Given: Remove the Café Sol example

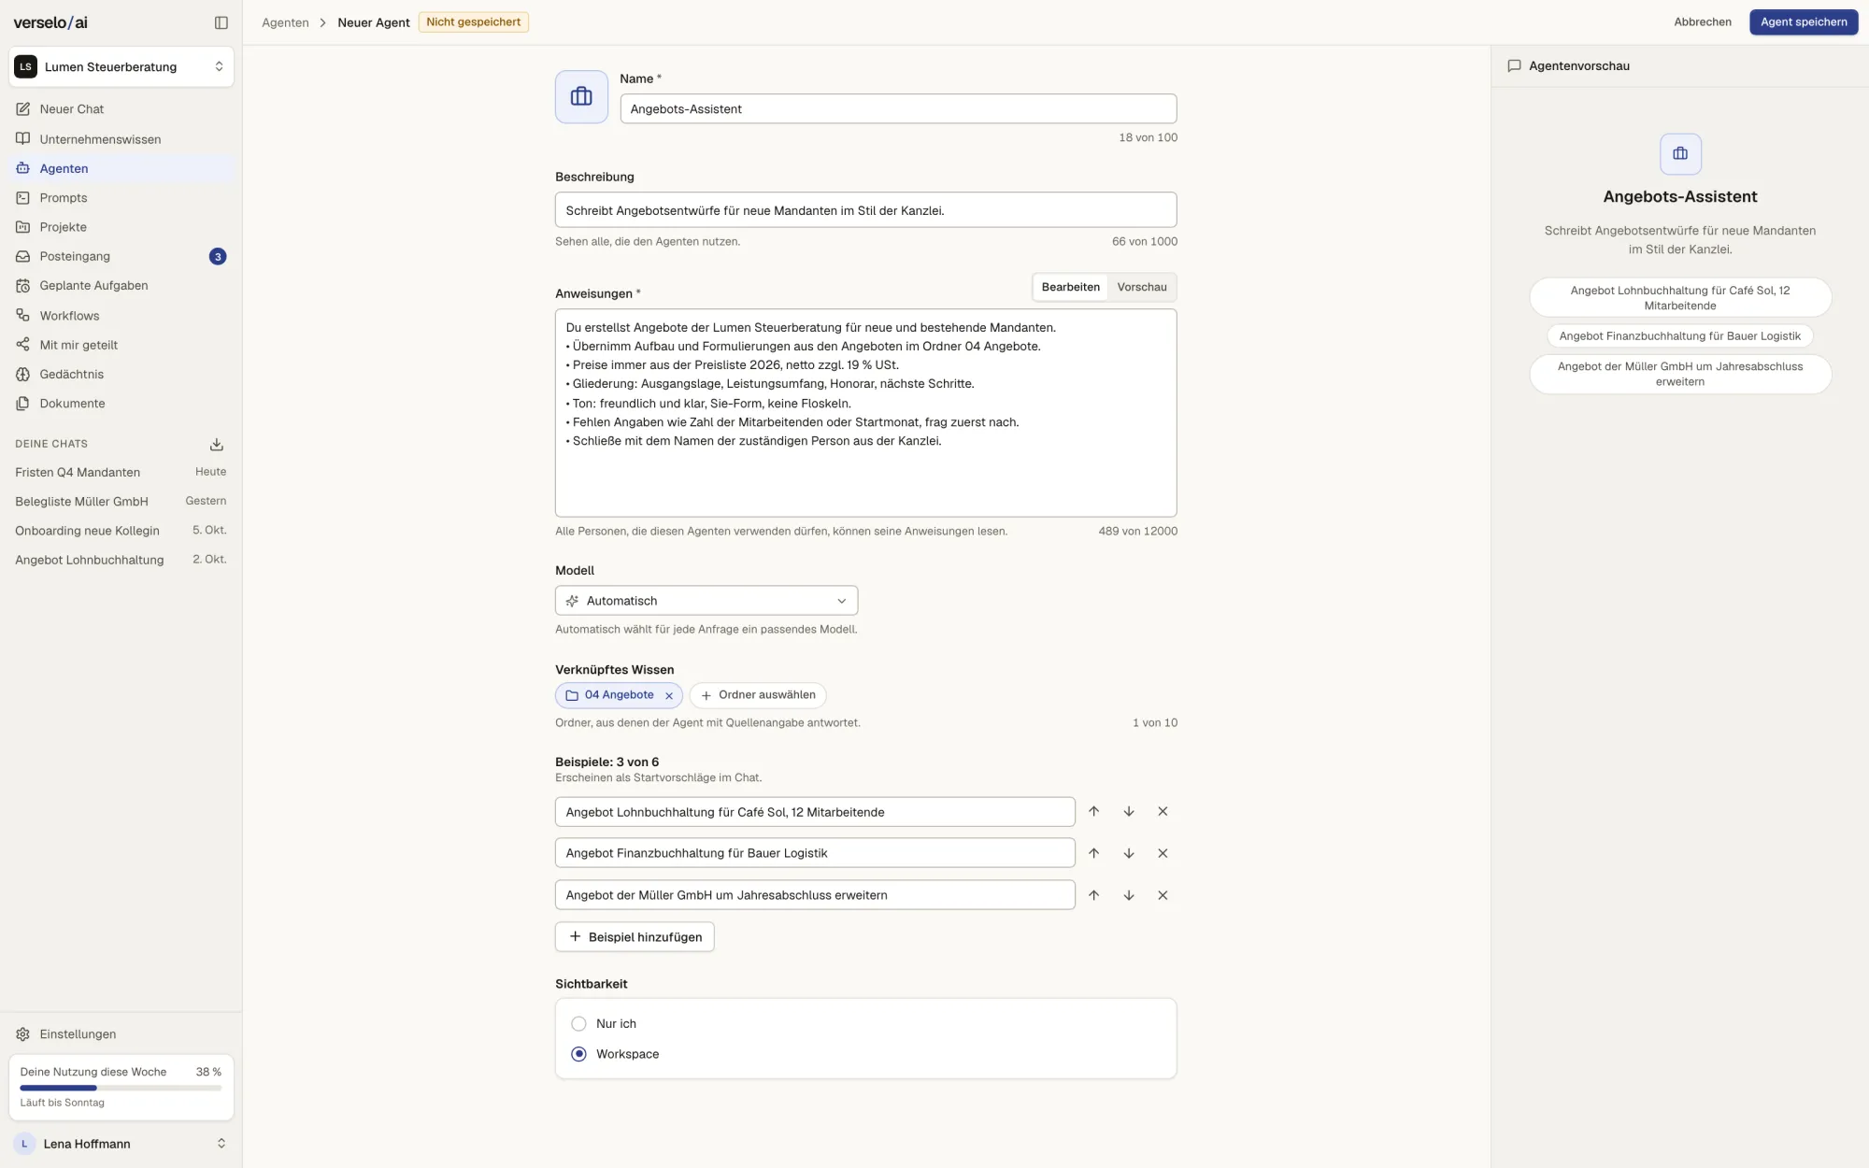Looking at the screenshot, I should [x=1163, y=811].
